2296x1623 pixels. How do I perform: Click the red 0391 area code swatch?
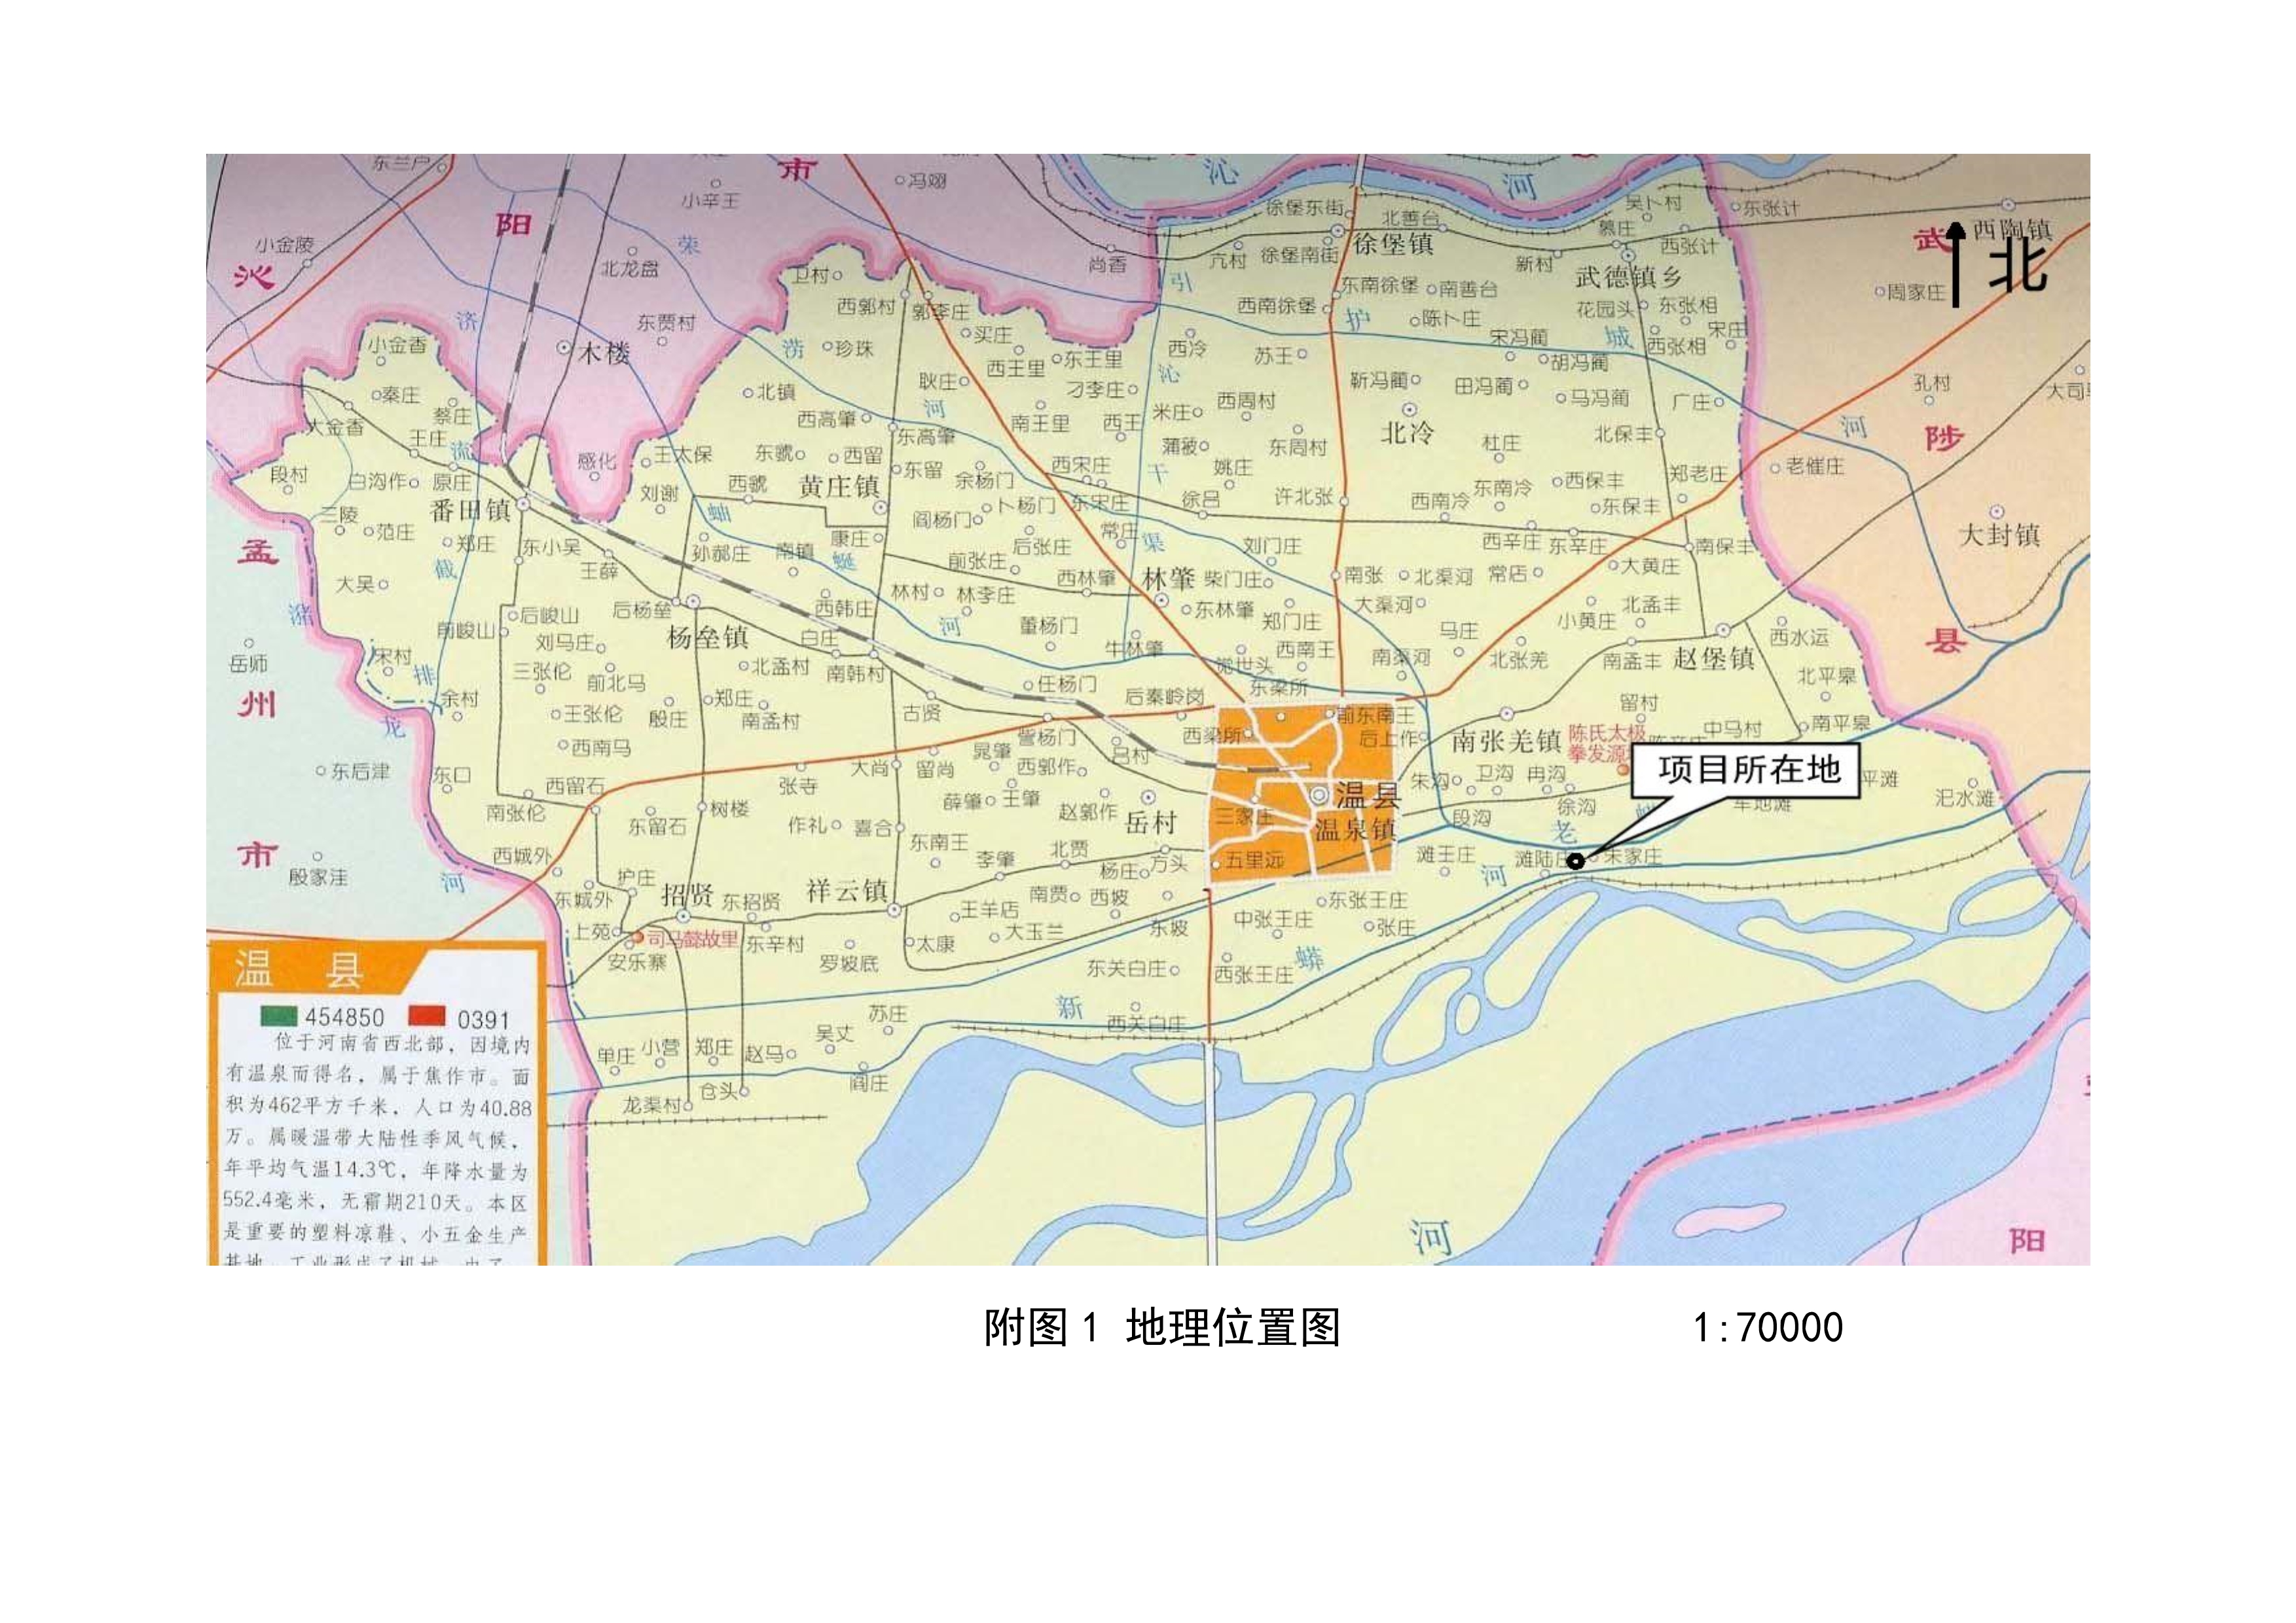426,1016
